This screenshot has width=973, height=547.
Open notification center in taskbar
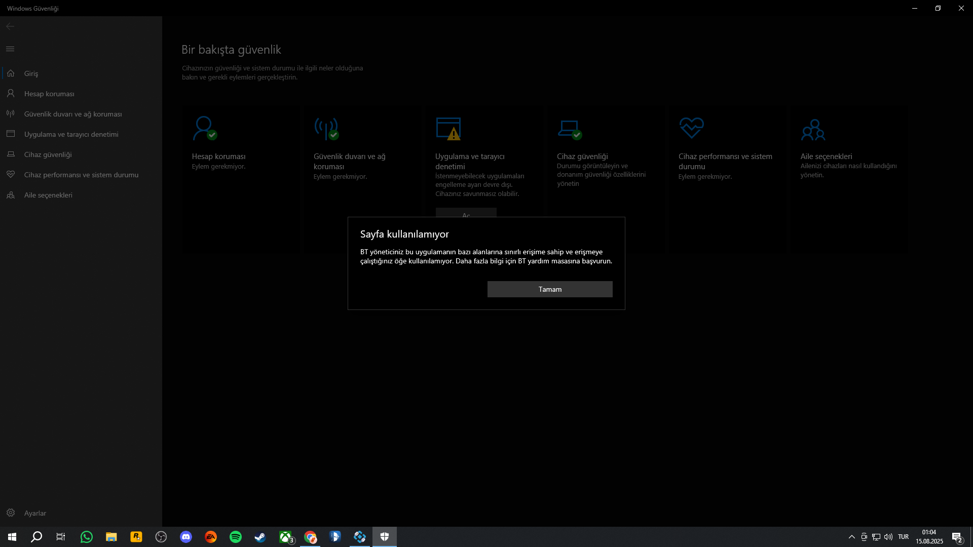(957, 537)
